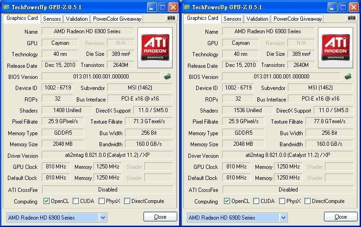Click GPU-Z title bar icon of left window
Image resolution: width=361 pixels, height=227 pixels.
[6, 7]
